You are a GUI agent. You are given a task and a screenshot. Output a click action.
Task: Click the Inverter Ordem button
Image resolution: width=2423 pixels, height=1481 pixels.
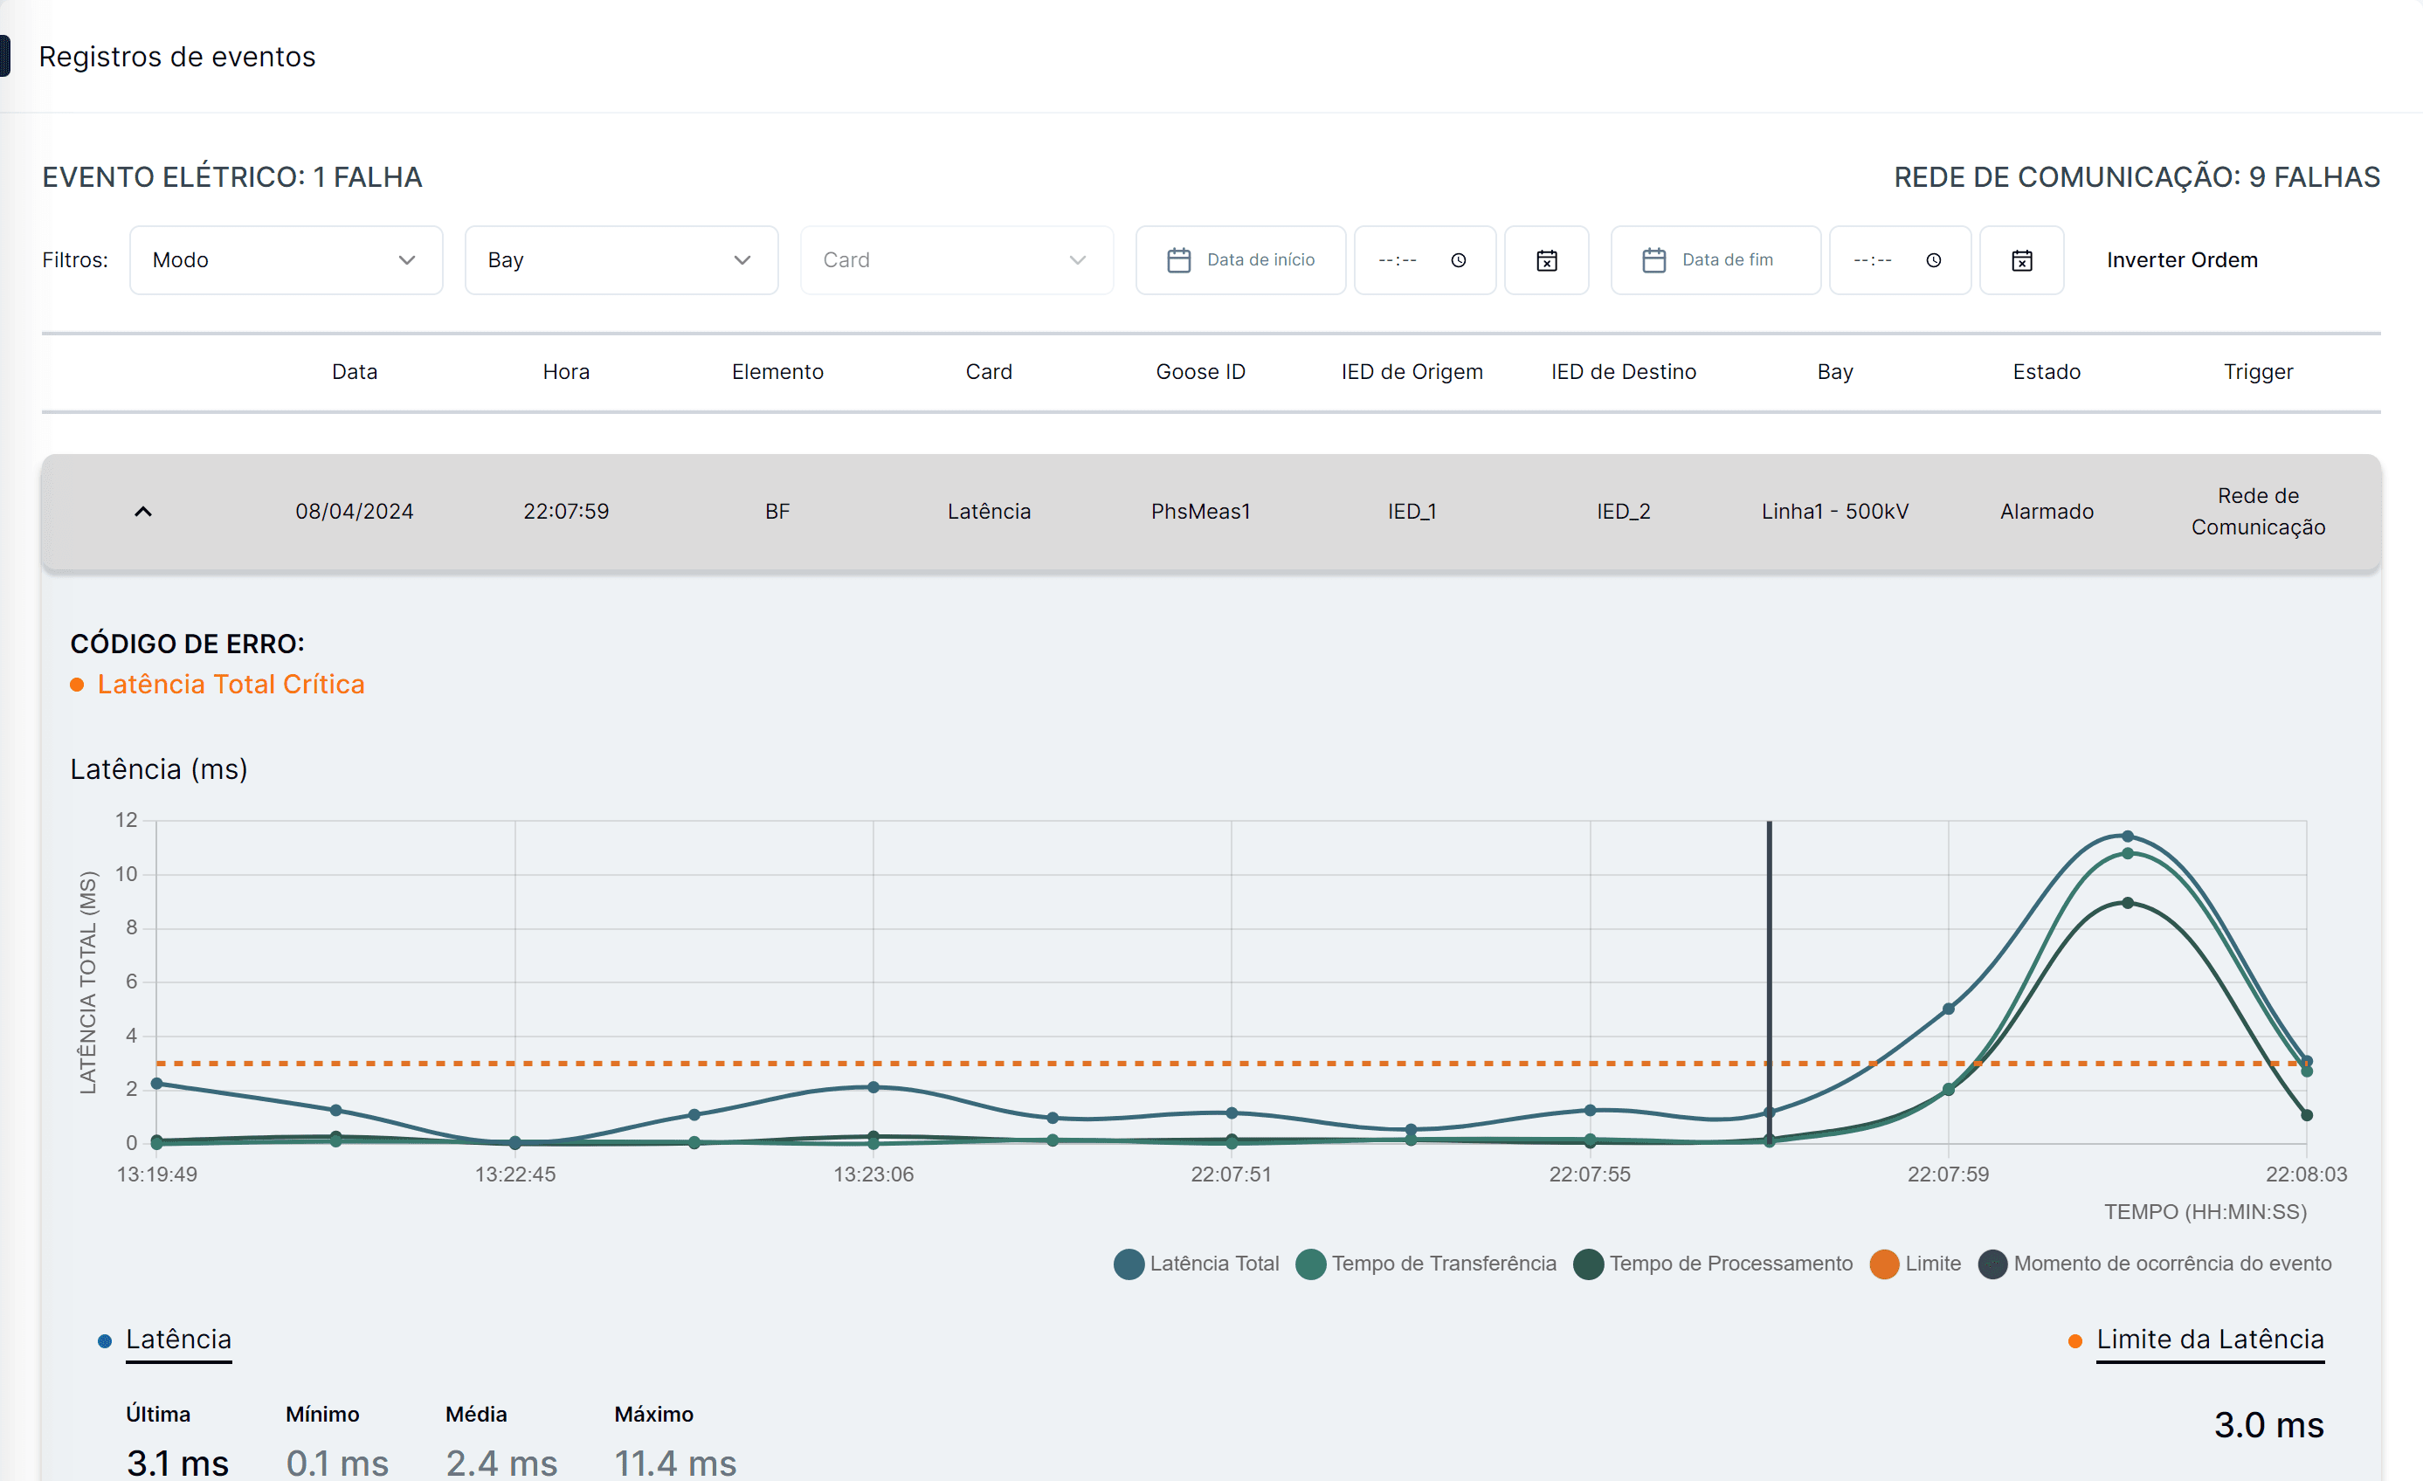tap(2181, 260)
